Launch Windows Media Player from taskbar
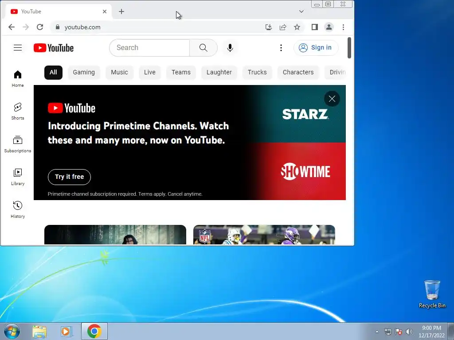Viewport: 454px width, 340px height. [x=66, y=331]
